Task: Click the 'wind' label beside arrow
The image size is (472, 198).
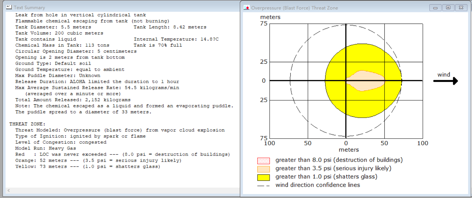Action: (443, 75)
